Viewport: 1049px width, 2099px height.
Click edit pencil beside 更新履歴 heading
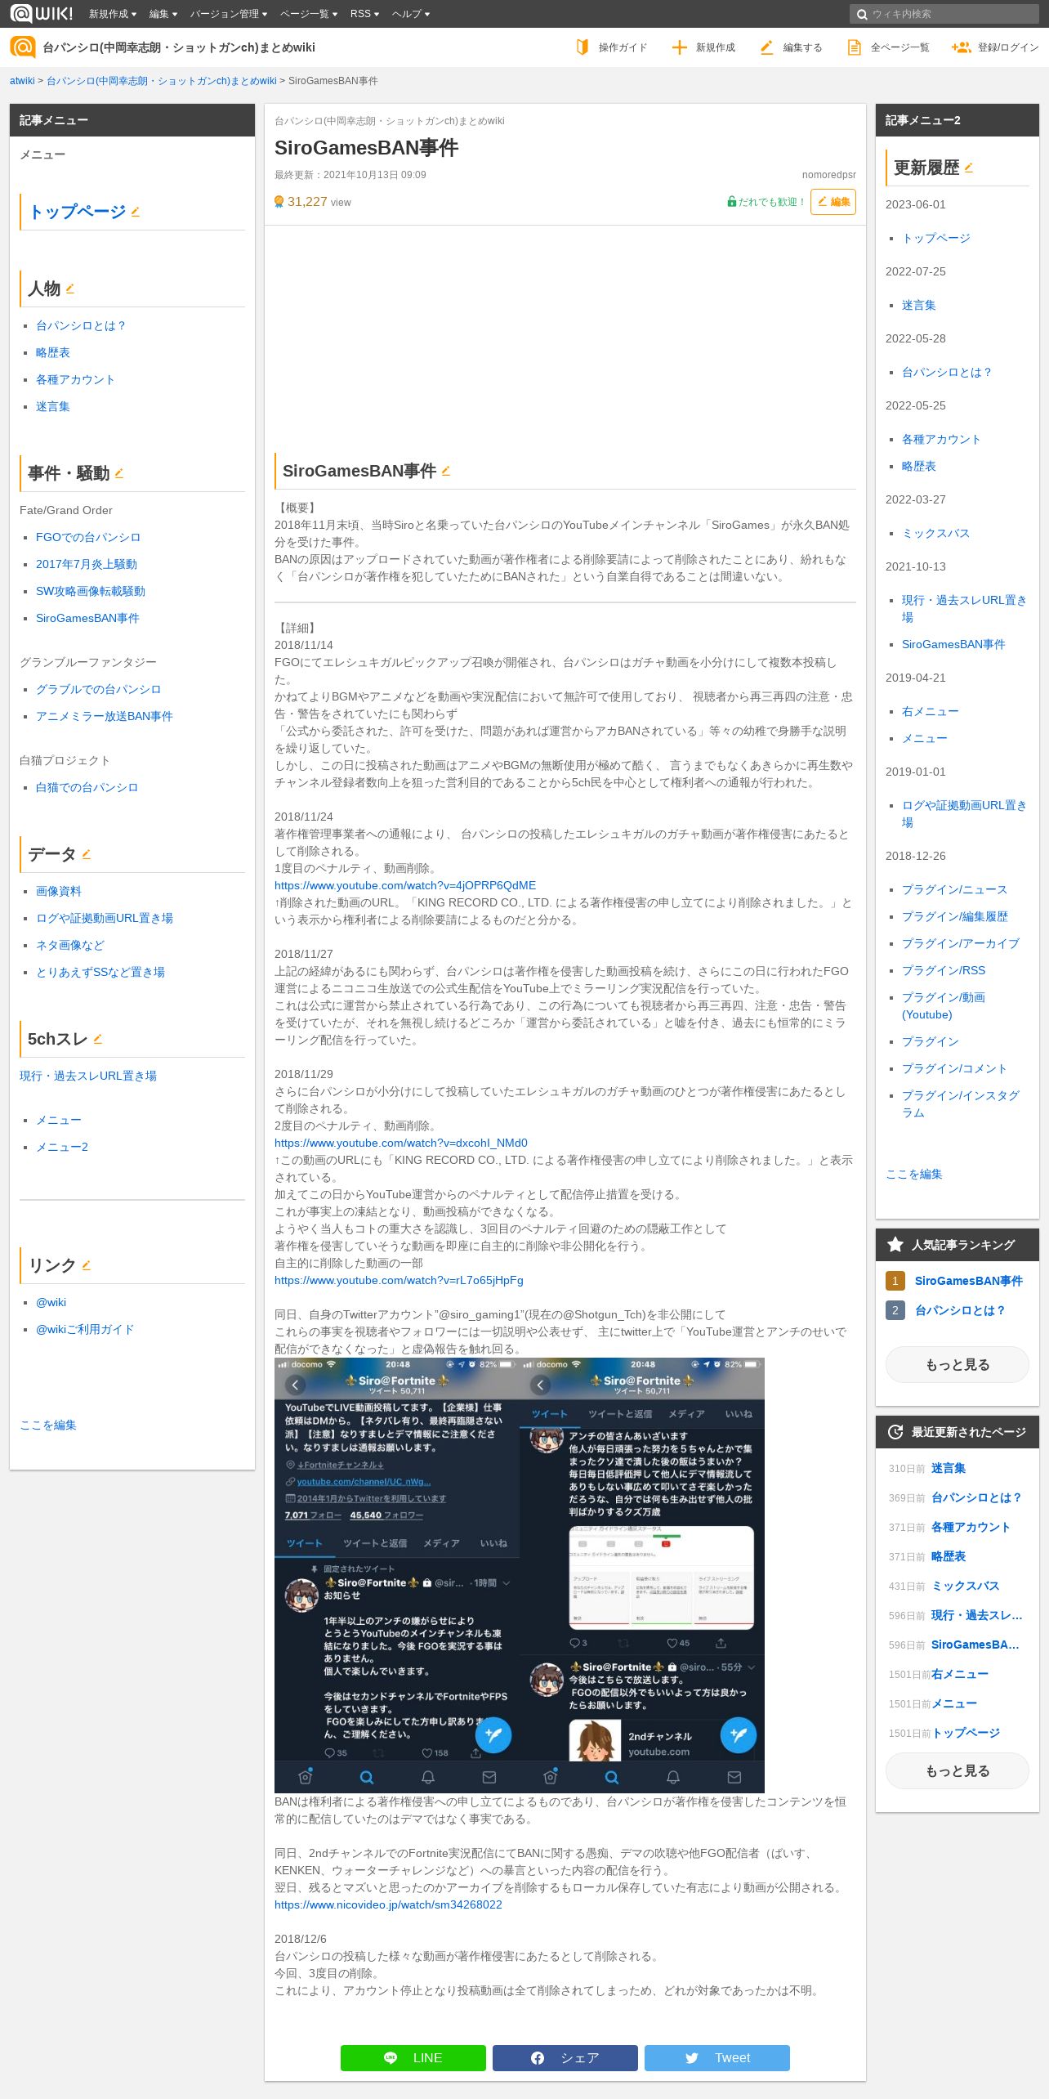(x=969, y=168)
